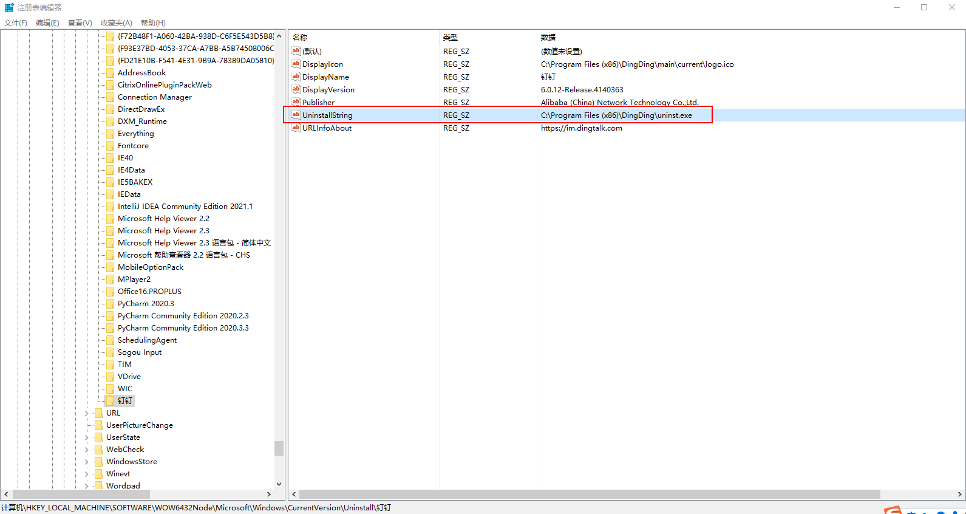Click the folder icon of Connection Manager
The image size is (966, 514).
pyautogui.click(x=110, y=97)
